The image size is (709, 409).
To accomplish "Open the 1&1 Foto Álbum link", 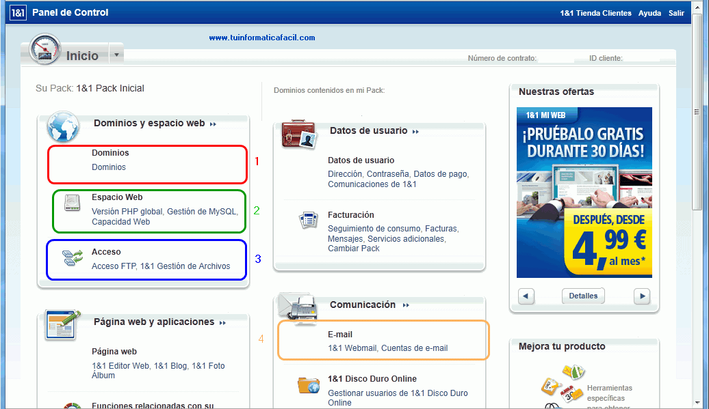I will pyautogui.click(x=158, y=370).
